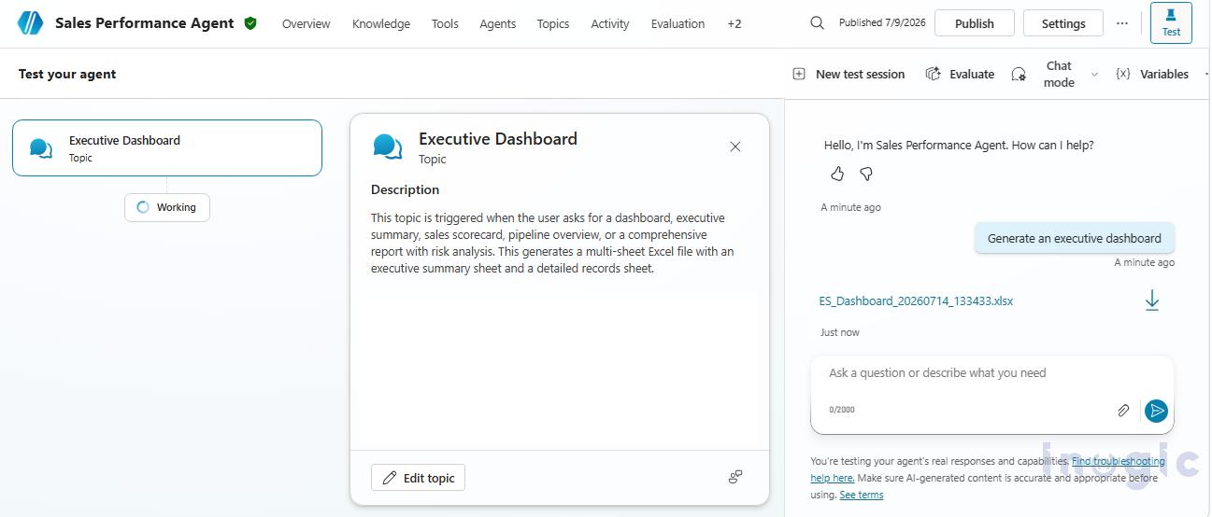The width and height of the screenshot is (1212, 517).
Task: Click the Variables braces icon
Action: (1123, 74)
